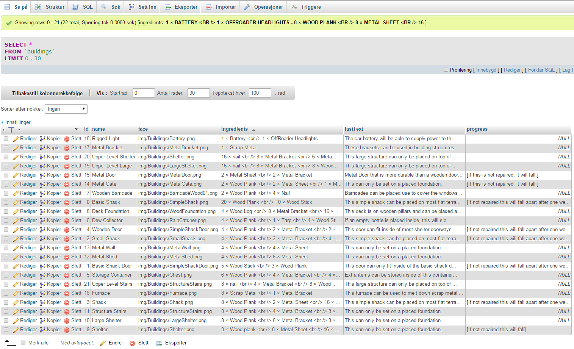Click the red delete icon for Metal Door
This screenshot has width=574, height=349.
pyautogui.click(x=67, y=175)
